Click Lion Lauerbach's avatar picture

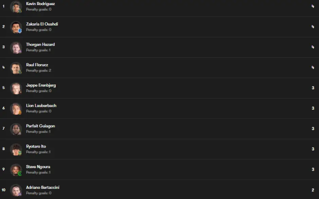point(16,108)
